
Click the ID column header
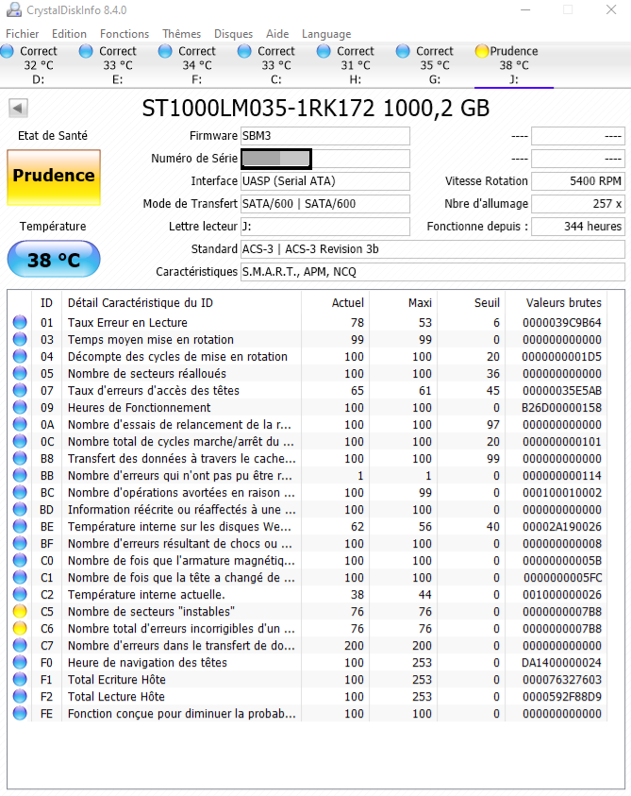[x=46, y=302]
